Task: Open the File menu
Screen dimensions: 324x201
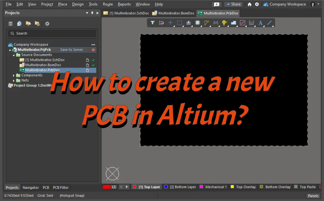Action: 9,4
